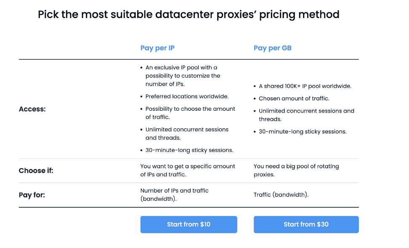
Task: Click Chosen amount of traffic bullet
Action: click(294, 99)
